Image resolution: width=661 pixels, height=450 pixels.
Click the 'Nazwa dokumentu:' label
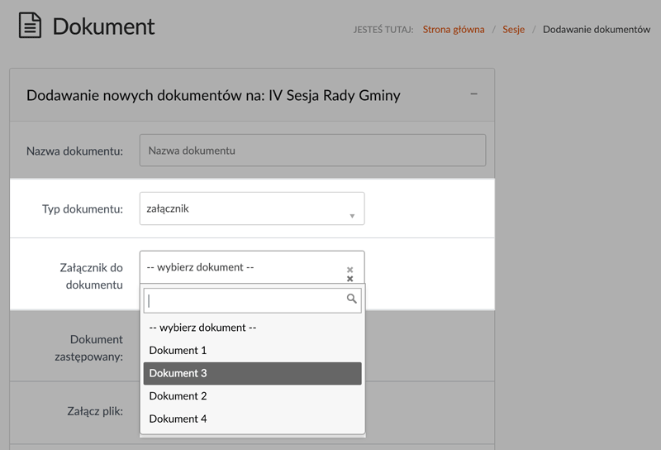(75, 151)
